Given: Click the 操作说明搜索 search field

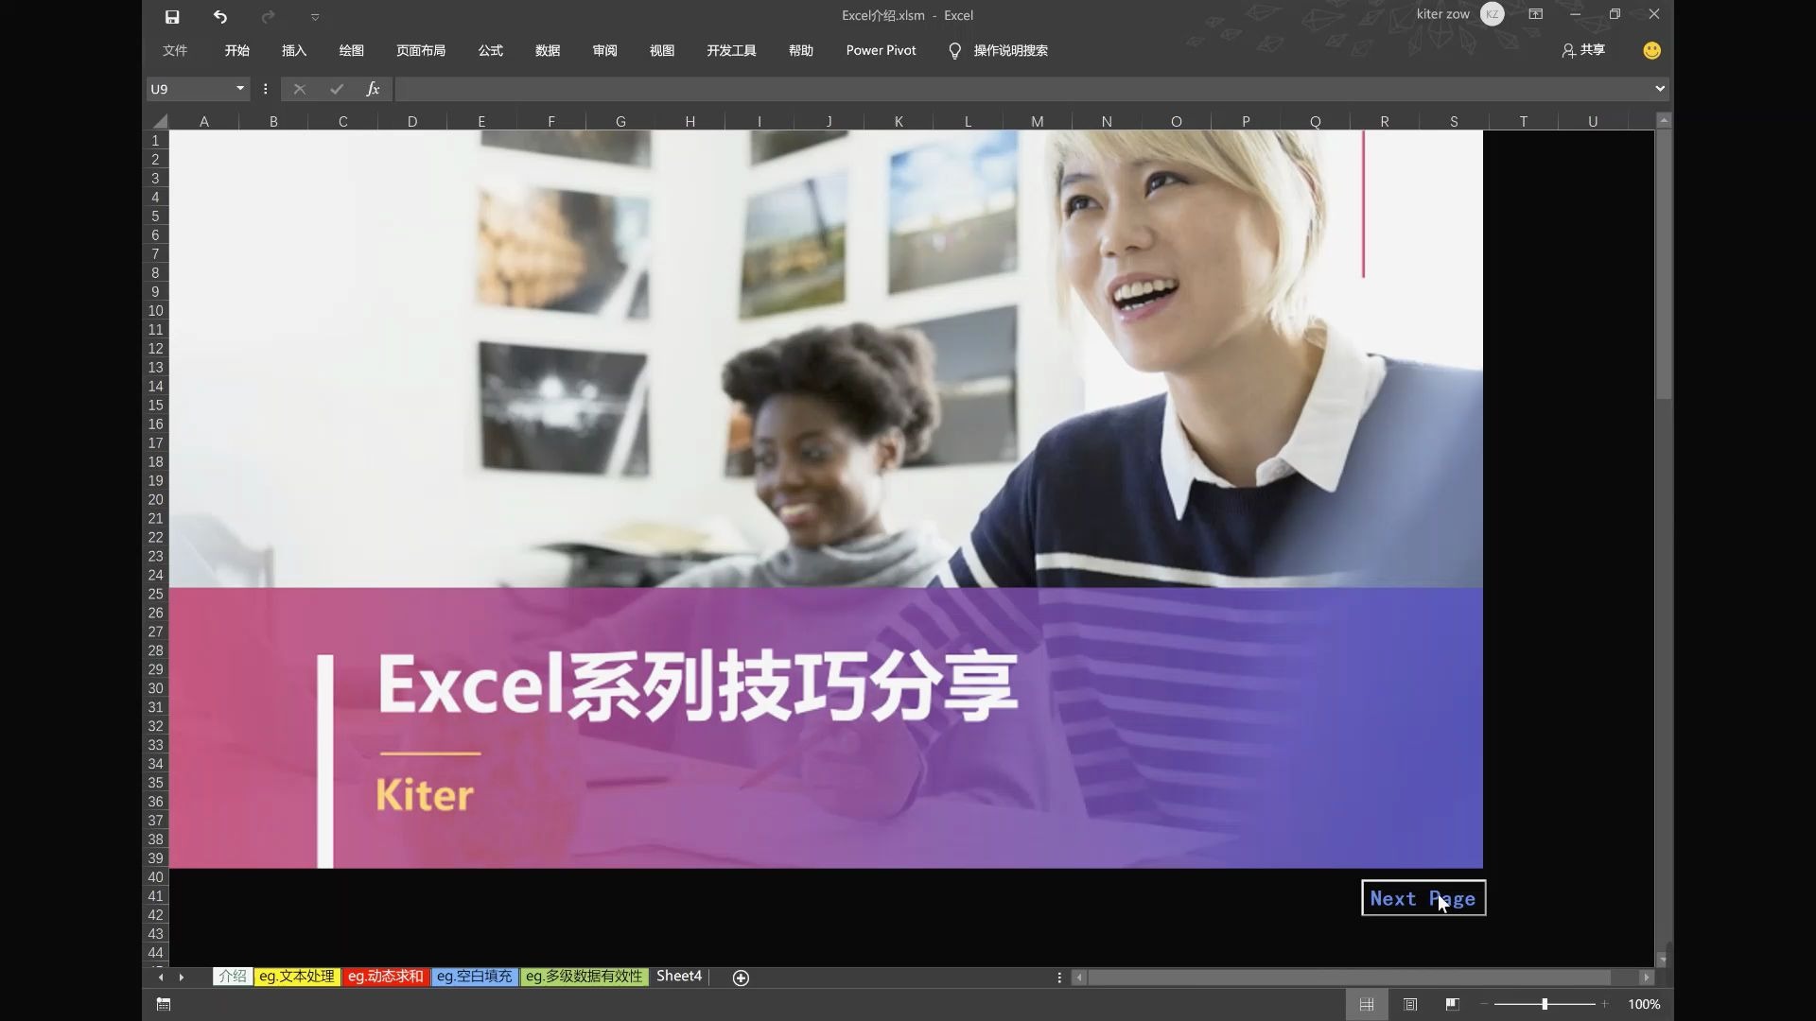Looking at the screenshot, I should [1010, 50].
